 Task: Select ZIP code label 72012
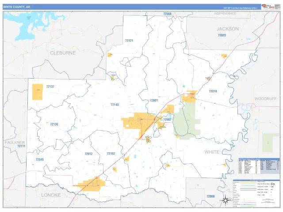(88, 154)
